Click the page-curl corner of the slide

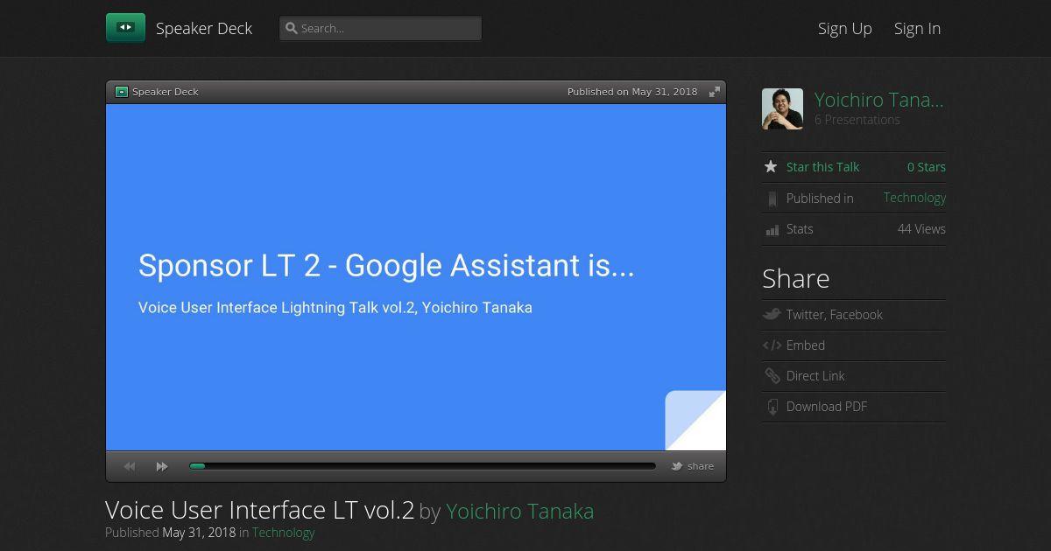pos(696,421)
